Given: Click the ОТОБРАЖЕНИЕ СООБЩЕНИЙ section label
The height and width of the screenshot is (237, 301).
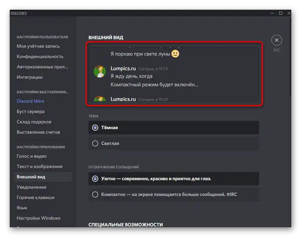Looking at the screenshot, I should (114, 167).
